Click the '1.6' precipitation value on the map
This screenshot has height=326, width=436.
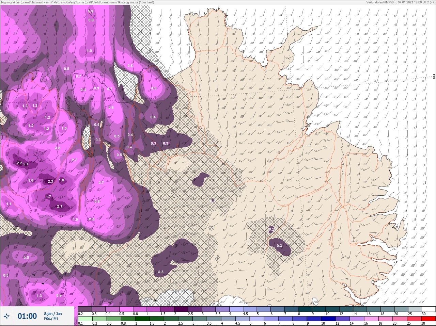pos(31,180)
